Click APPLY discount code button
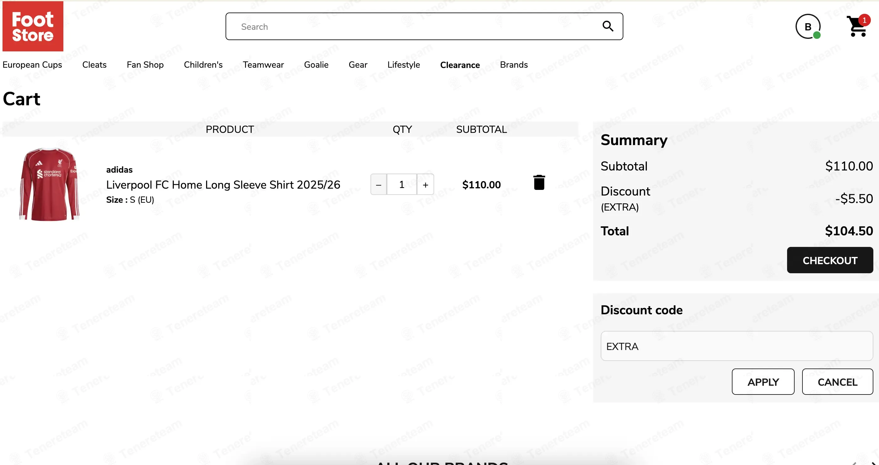 coord(763,382)
